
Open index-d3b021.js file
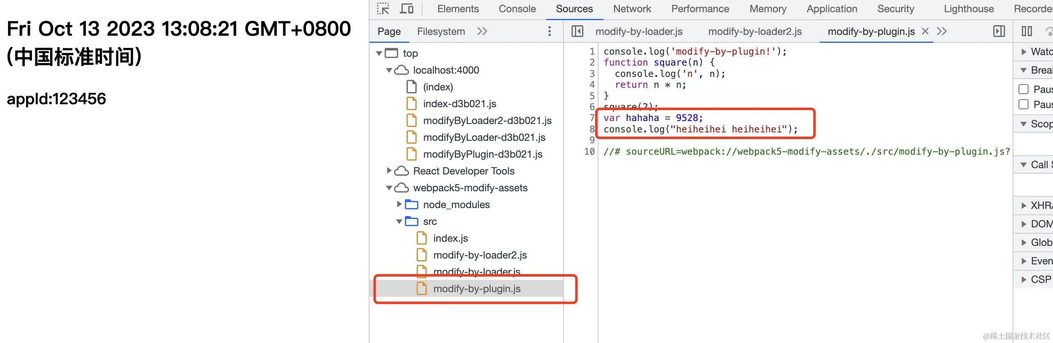460,104
